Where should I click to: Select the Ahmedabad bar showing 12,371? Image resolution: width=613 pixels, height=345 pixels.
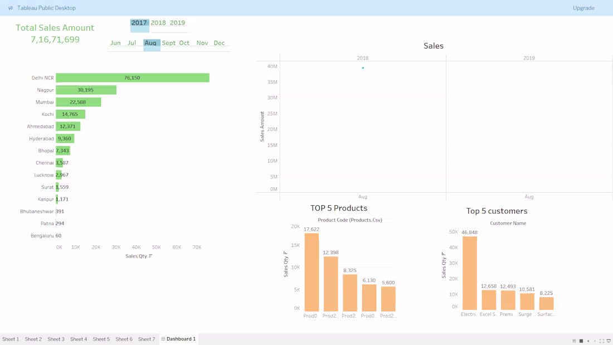click(x=68, y=127)
